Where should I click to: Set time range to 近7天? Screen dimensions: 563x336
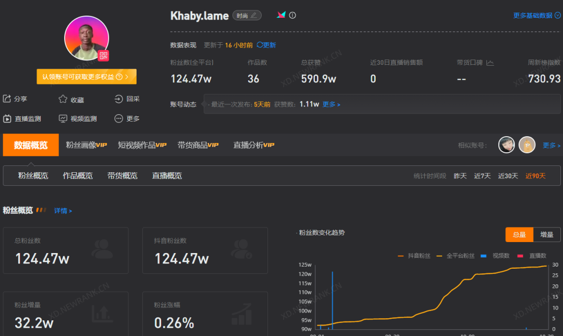pyautogui.click(x=482, y=176)
